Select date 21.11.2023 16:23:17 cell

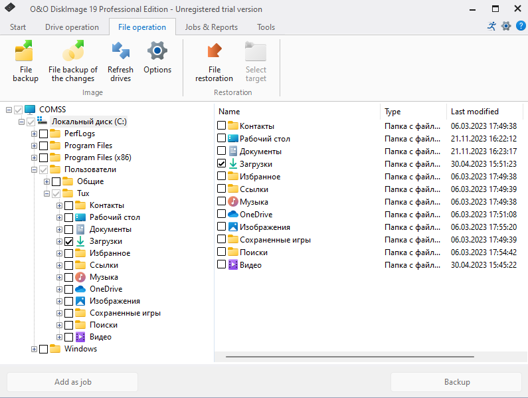(484, 151)
